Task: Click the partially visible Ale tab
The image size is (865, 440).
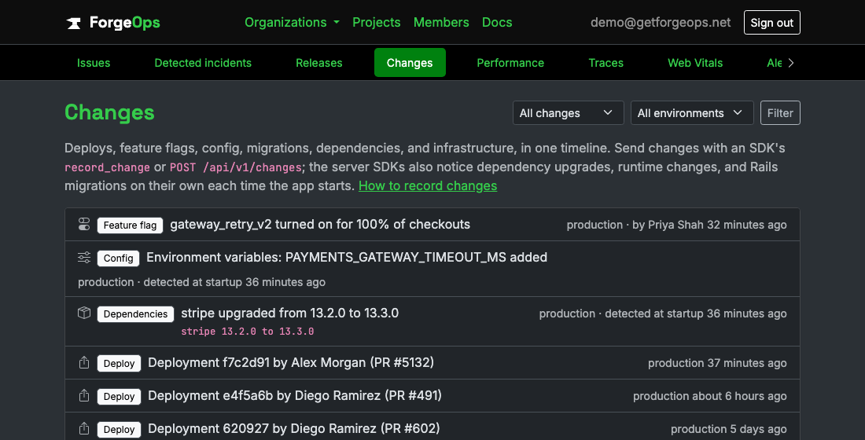Action: (x=774, y=63)
